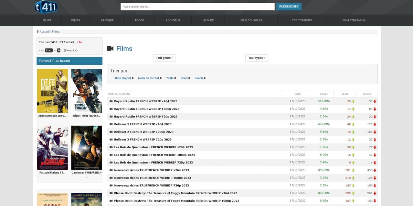The height and width of the screenshot is (206, 413).
Task: Click green seed arrow on Please Don't Destroy 1080p row
Action: tap(353, 201)
